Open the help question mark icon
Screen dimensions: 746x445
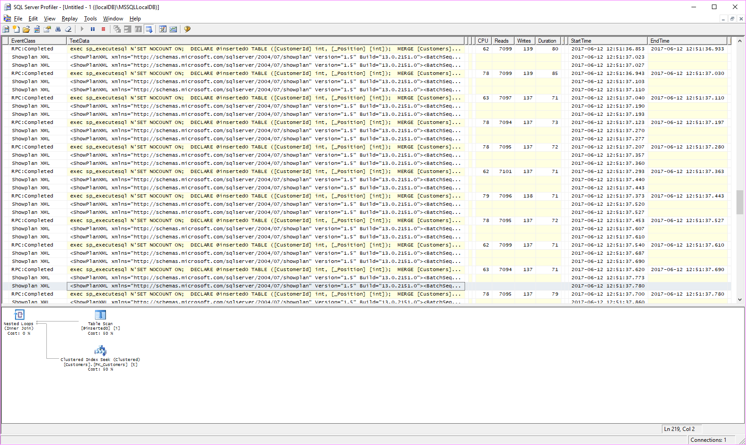[187, 29]
